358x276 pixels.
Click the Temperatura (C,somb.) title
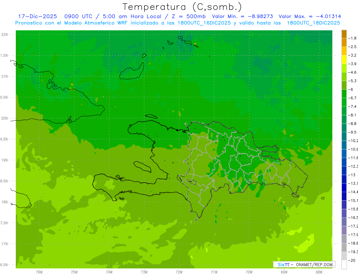tap(182, 7)
